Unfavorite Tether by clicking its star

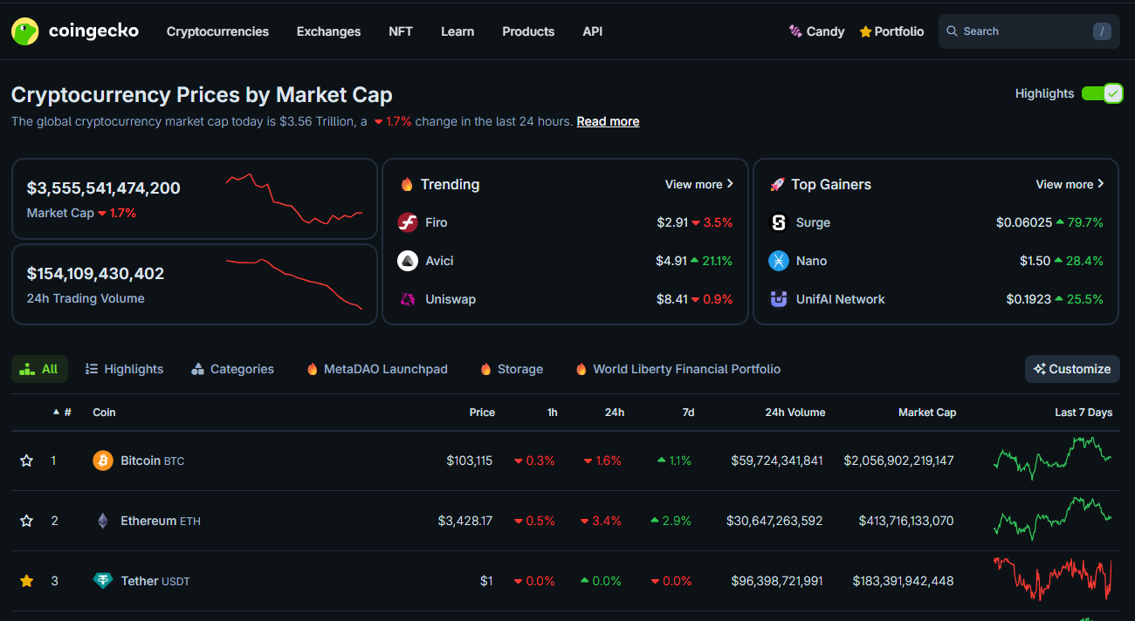[26, 580]
